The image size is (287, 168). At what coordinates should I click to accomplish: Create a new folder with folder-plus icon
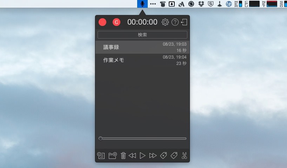point(113,156)
